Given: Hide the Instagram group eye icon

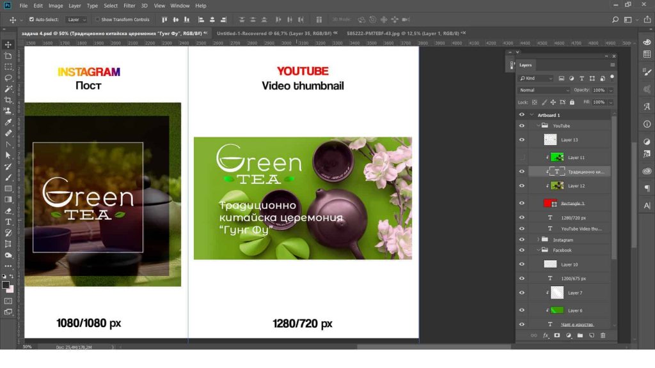Looking at the screenshot, I should coord(522,240).
